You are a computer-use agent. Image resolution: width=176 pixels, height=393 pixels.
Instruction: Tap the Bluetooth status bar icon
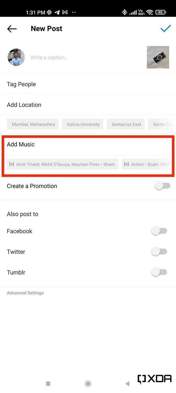[x=124, y=12]
